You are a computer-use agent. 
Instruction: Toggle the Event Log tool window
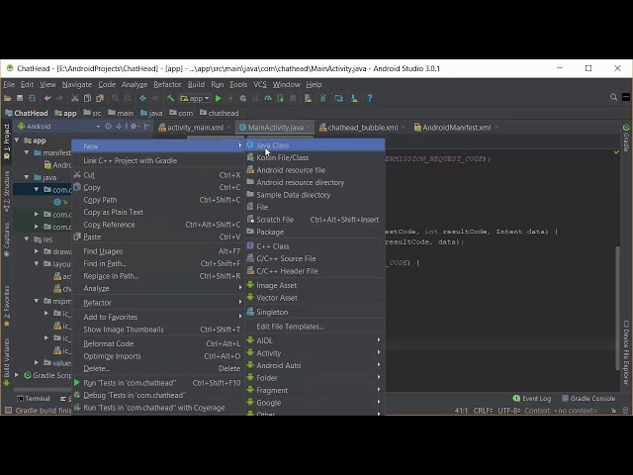(x=532, y=398)
